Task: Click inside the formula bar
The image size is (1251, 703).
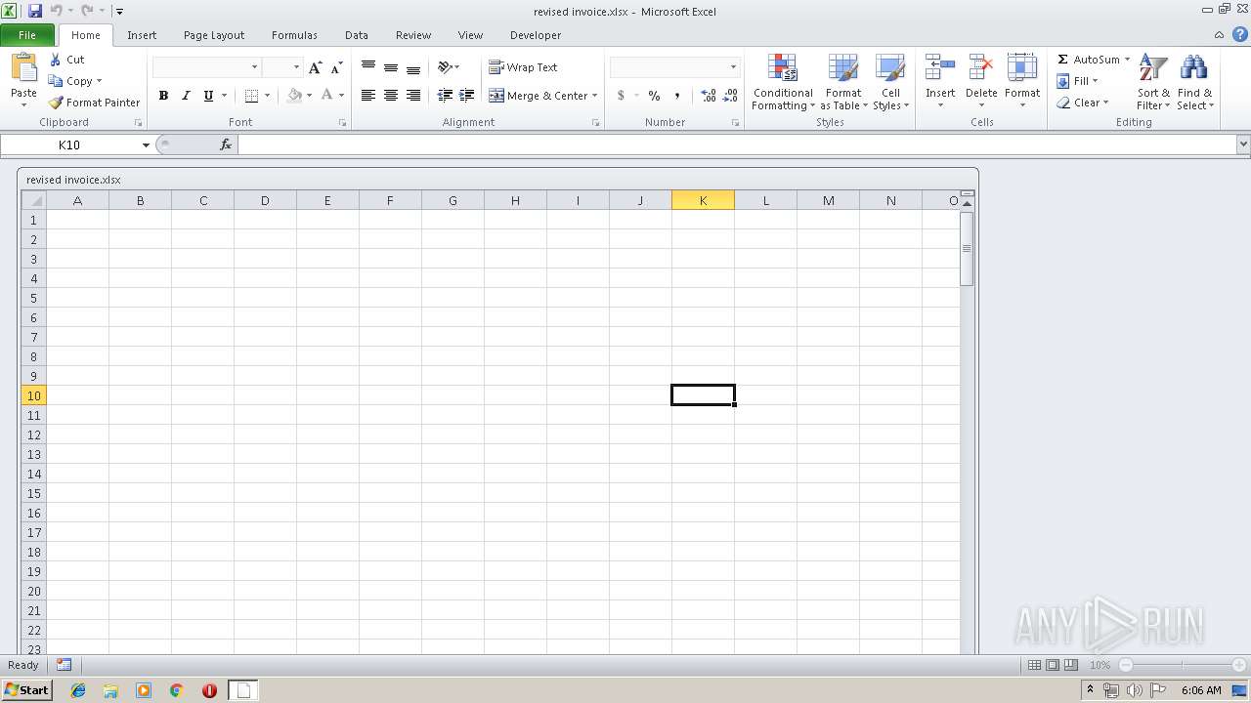Action: point(736,145)
